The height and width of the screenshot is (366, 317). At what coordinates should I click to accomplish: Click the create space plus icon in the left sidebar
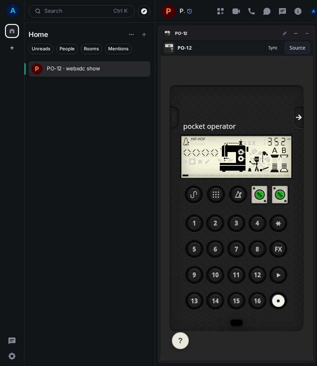point(12,48)
